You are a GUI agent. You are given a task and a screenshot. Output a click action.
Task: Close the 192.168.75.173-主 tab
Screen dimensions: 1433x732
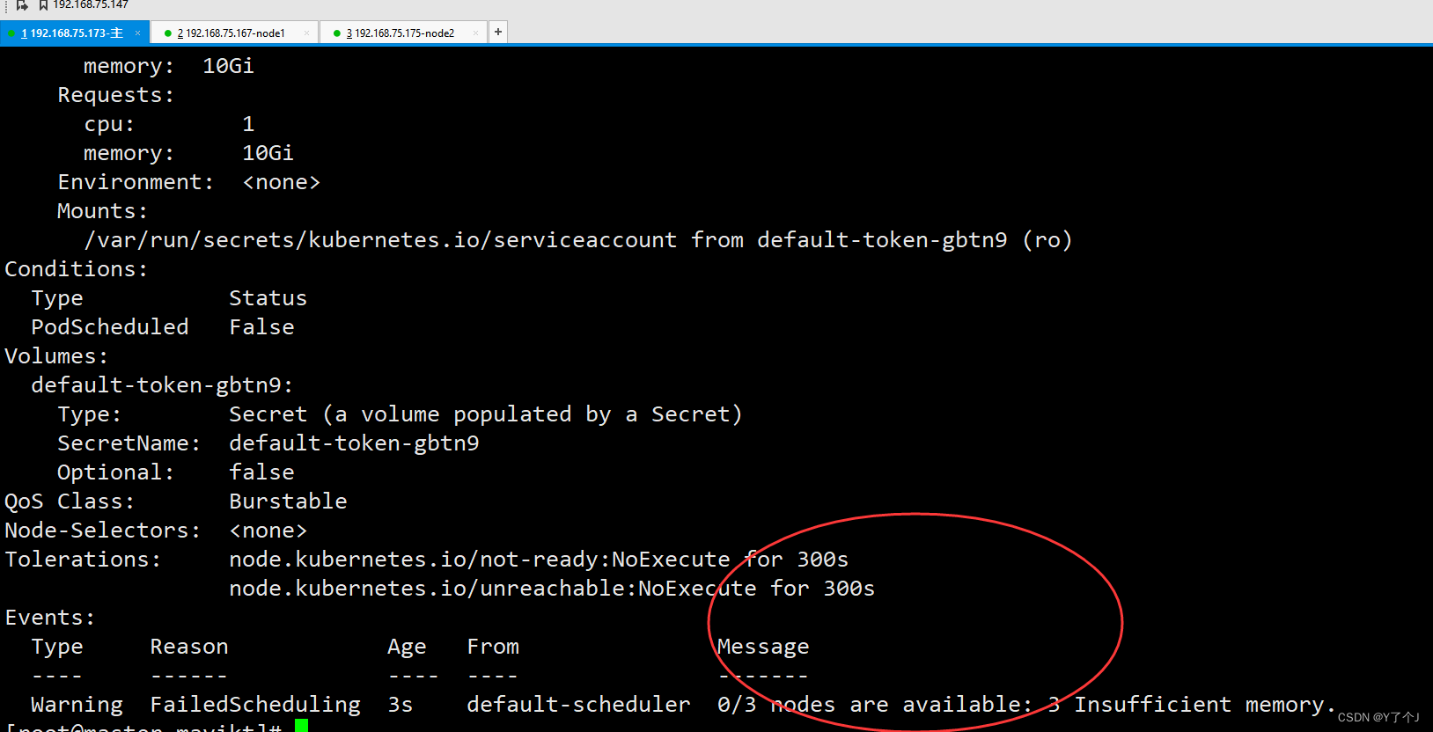pyautogui.click(x=137, y=33)
